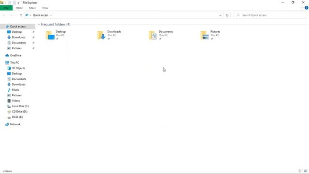Refresh the Quick access view
The width and height of the screenshot is (309, 174).
point(227,15)
